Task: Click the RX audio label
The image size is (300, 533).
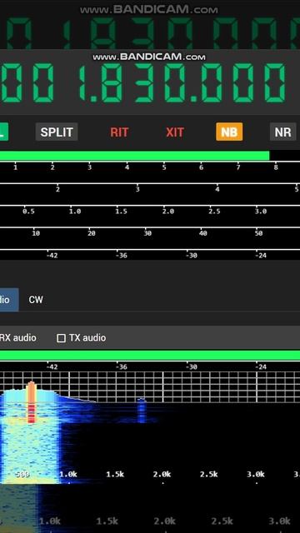Action: click(17, 338)
